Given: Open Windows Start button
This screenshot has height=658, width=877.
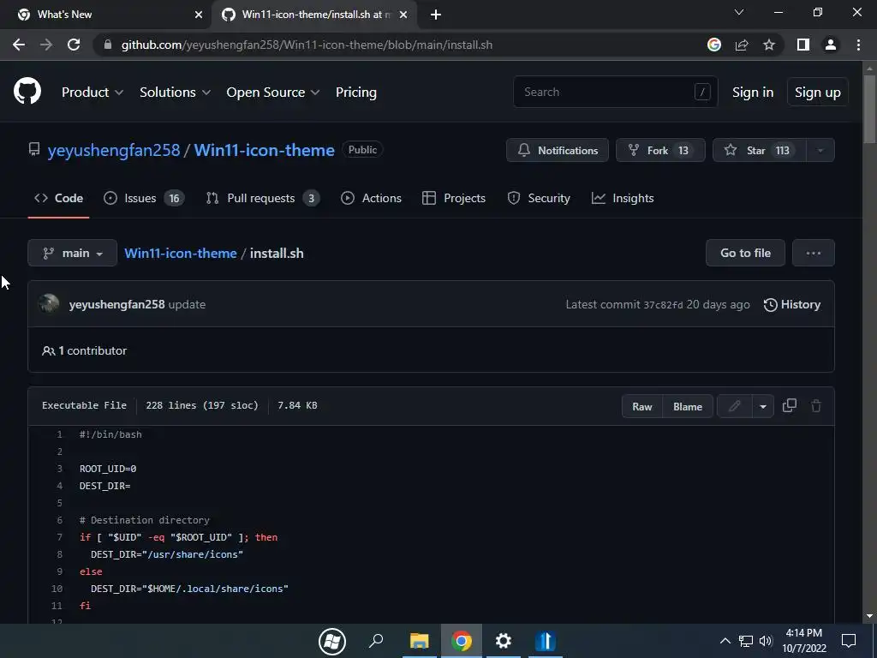Looking at the screenshot, I should [x=332, y=641].
